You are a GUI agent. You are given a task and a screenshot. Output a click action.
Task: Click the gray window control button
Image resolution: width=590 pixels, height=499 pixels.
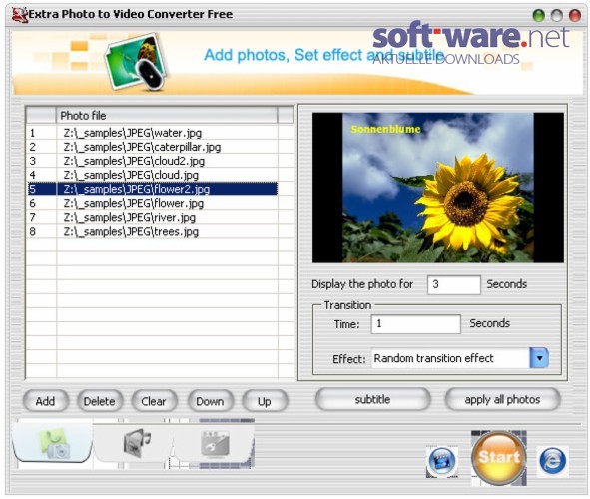click(556, 16)
